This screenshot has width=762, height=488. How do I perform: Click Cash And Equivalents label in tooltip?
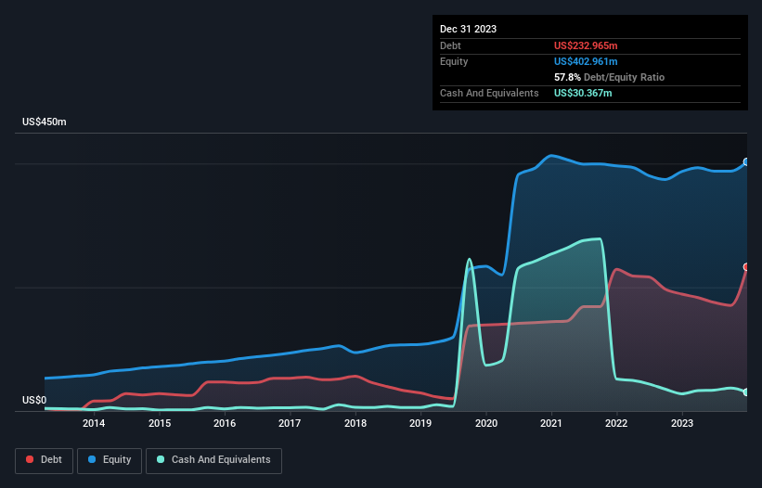(489, 93)
